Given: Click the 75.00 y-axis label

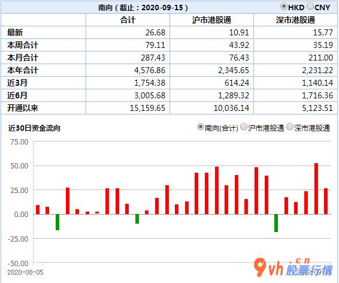Looking at the screenshot, I should coord(19,142).
